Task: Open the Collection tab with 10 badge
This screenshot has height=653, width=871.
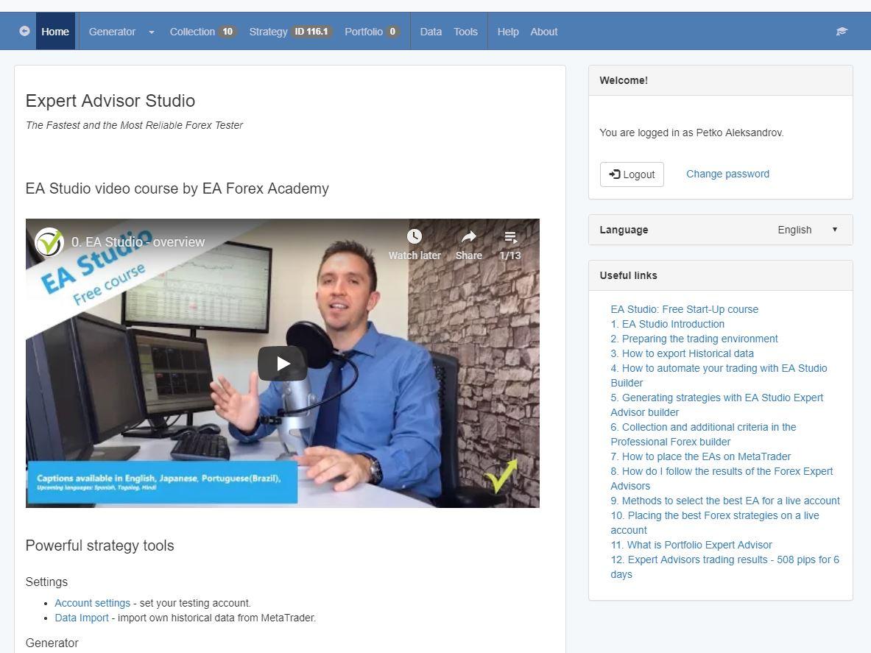Action: click(202, 32)
